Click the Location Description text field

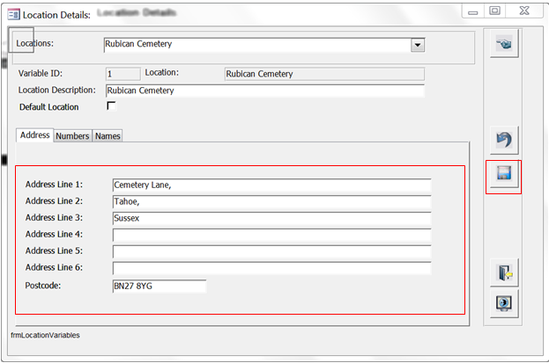[264, 91]
